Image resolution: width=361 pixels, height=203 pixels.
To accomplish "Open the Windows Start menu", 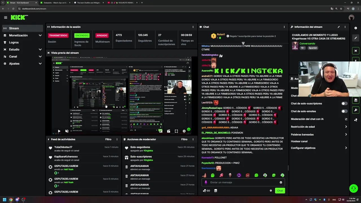I will click(5, 200).
